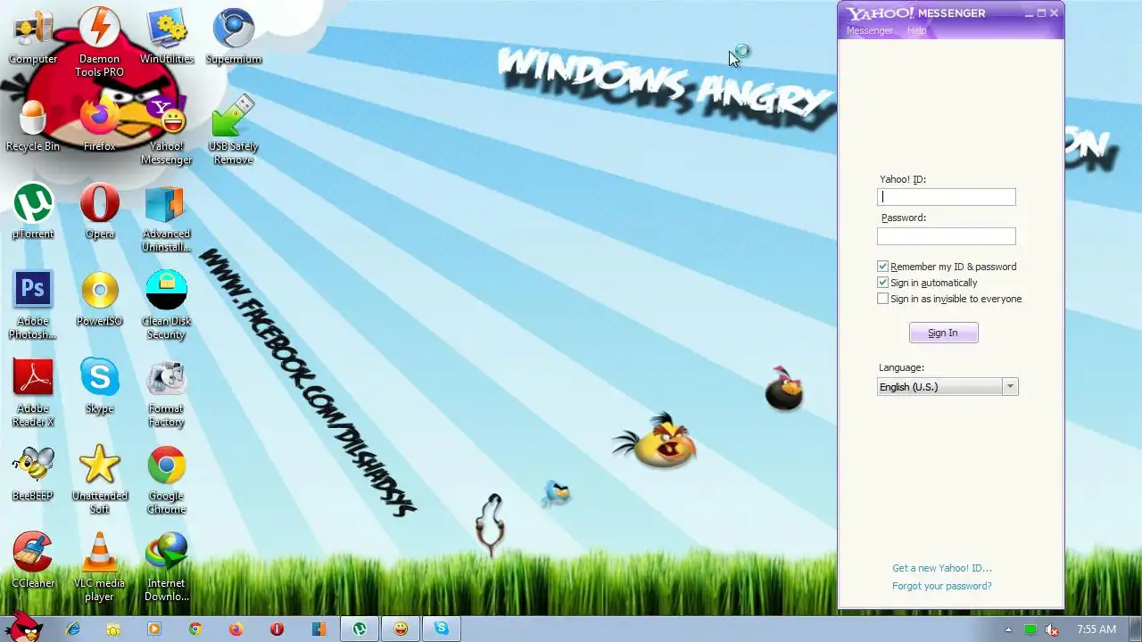Click the Angry Birds Start button

(23, 628)
